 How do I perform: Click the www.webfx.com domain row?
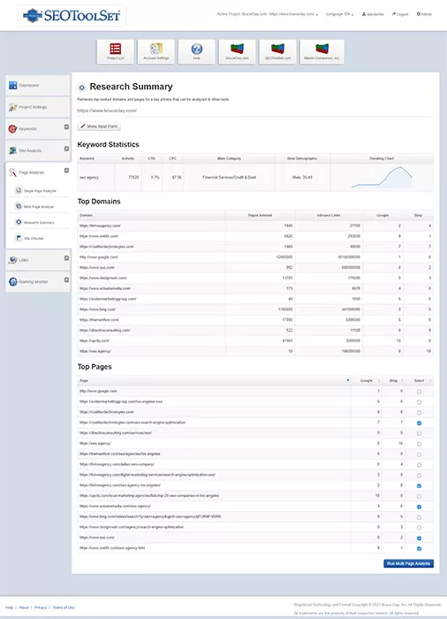pyautogui.click(x=255, y=236)
